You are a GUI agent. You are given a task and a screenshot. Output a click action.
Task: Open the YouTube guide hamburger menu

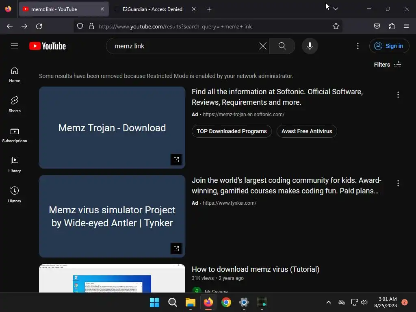(x=15, y=46)
